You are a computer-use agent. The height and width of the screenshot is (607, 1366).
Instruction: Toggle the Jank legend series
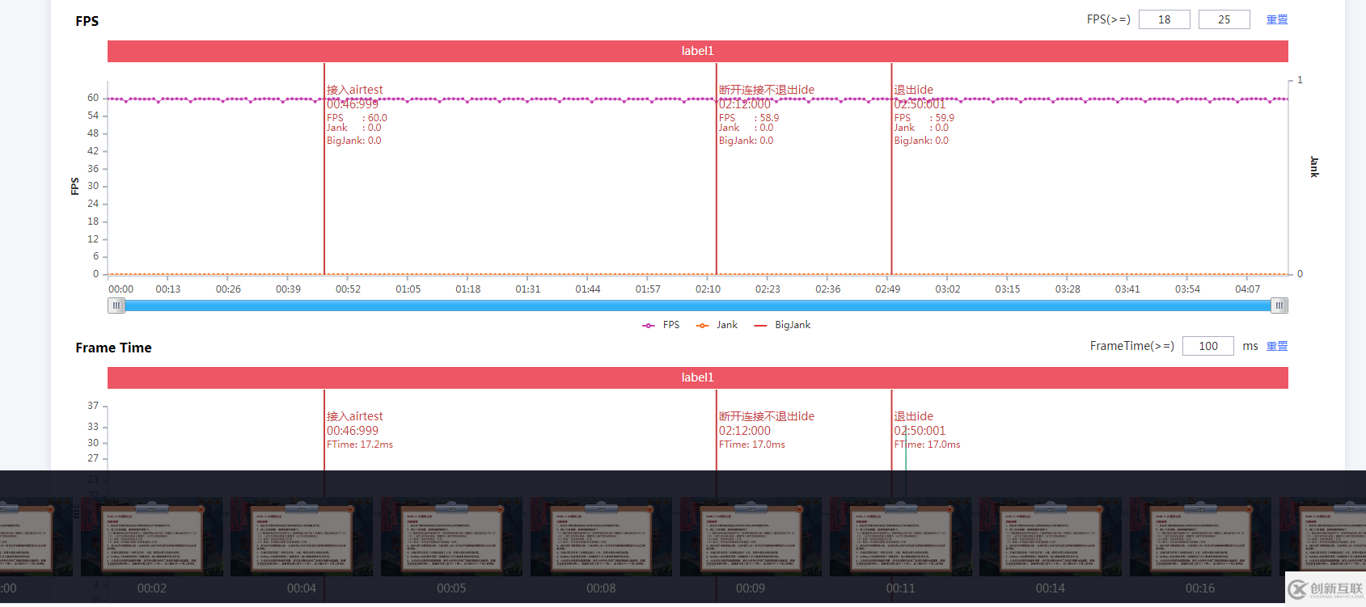pos(717,325)
